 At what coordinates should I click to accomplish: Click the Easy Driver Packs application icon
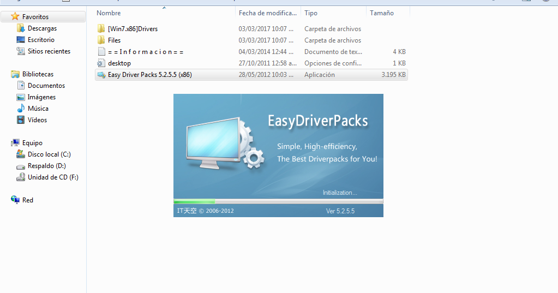[x=101, y=74]
